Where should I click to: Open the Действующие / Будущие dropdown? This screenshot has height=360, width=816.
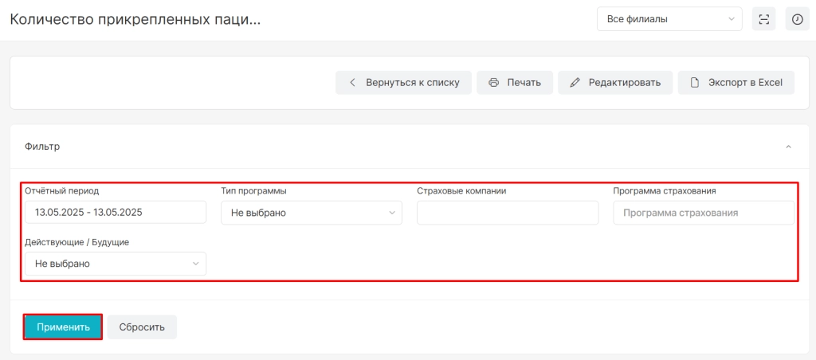116,264
